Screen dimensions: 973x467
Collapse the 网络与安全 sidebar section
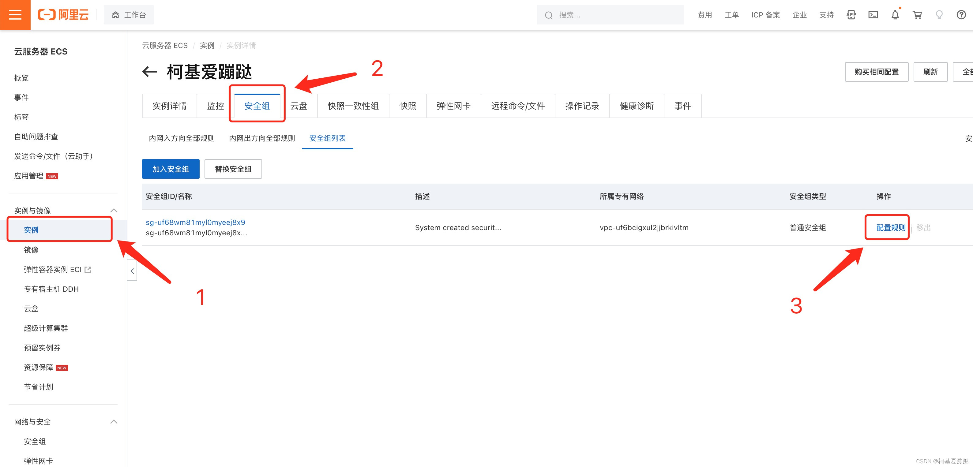pyautogui.click(x=114, y=421)
